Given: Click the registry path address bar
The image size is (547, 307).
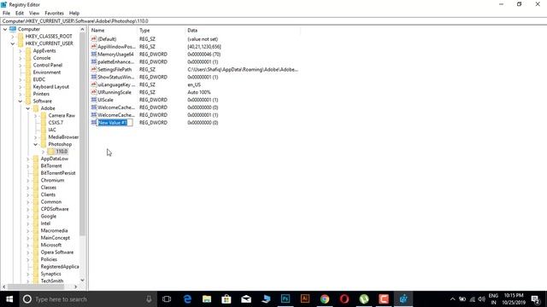Looking at the screenshot, I should [x=273, y=20].
